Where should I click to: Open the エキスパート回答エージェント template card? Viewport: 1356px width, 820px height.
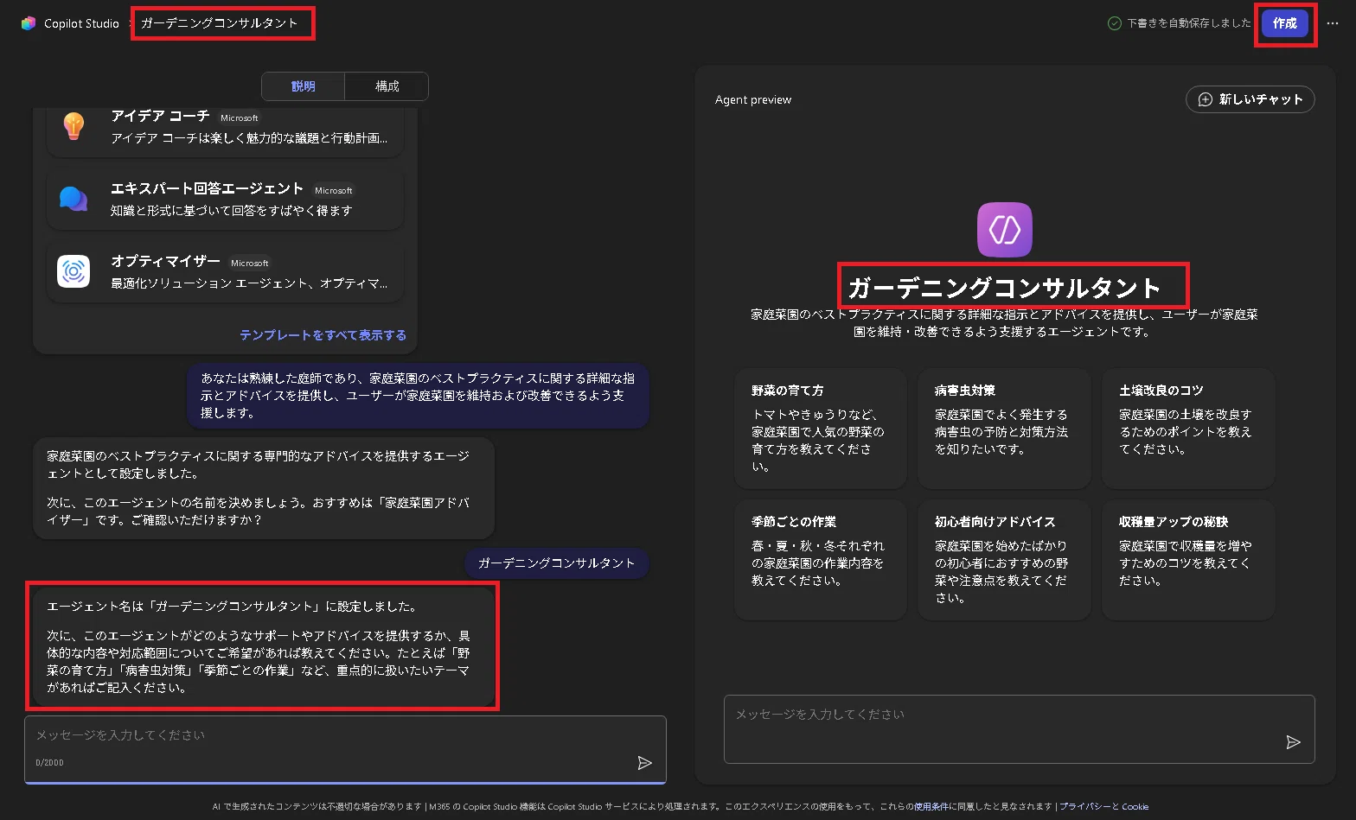[x=225, y=200]
